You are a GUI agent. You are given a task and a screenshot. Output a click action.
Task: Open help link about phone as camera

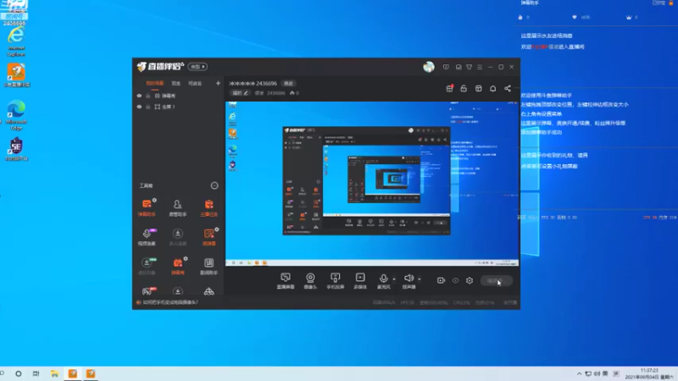pyautogui.click(x=170, y=302)
